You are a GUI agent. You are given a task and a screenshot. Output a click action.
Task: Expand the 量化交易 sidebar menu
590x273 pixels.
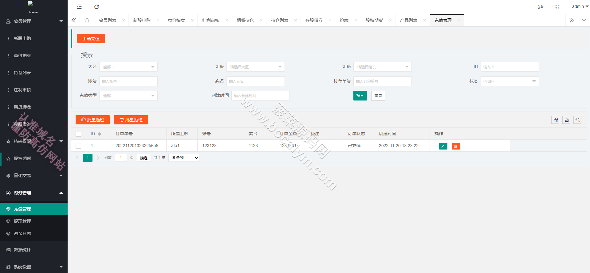[x=34, y=176]
